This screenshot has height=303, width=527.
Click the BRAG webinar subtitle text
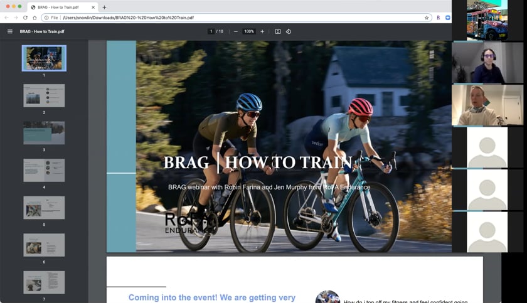coord(269,187)
